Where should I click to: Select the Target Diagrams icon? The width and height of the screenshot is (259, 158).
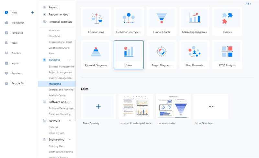click(x=162, y=52)
